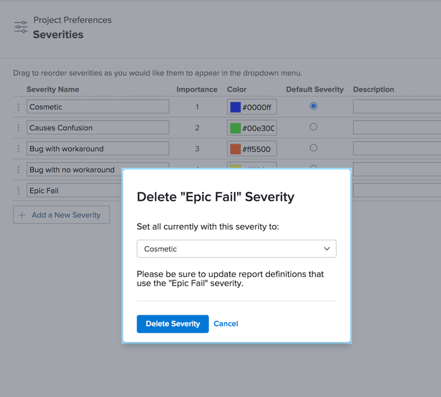The width and height of the screenshot is (441, 397).
Task: Click the plus icon for new severity
Action: pos(22,215)
